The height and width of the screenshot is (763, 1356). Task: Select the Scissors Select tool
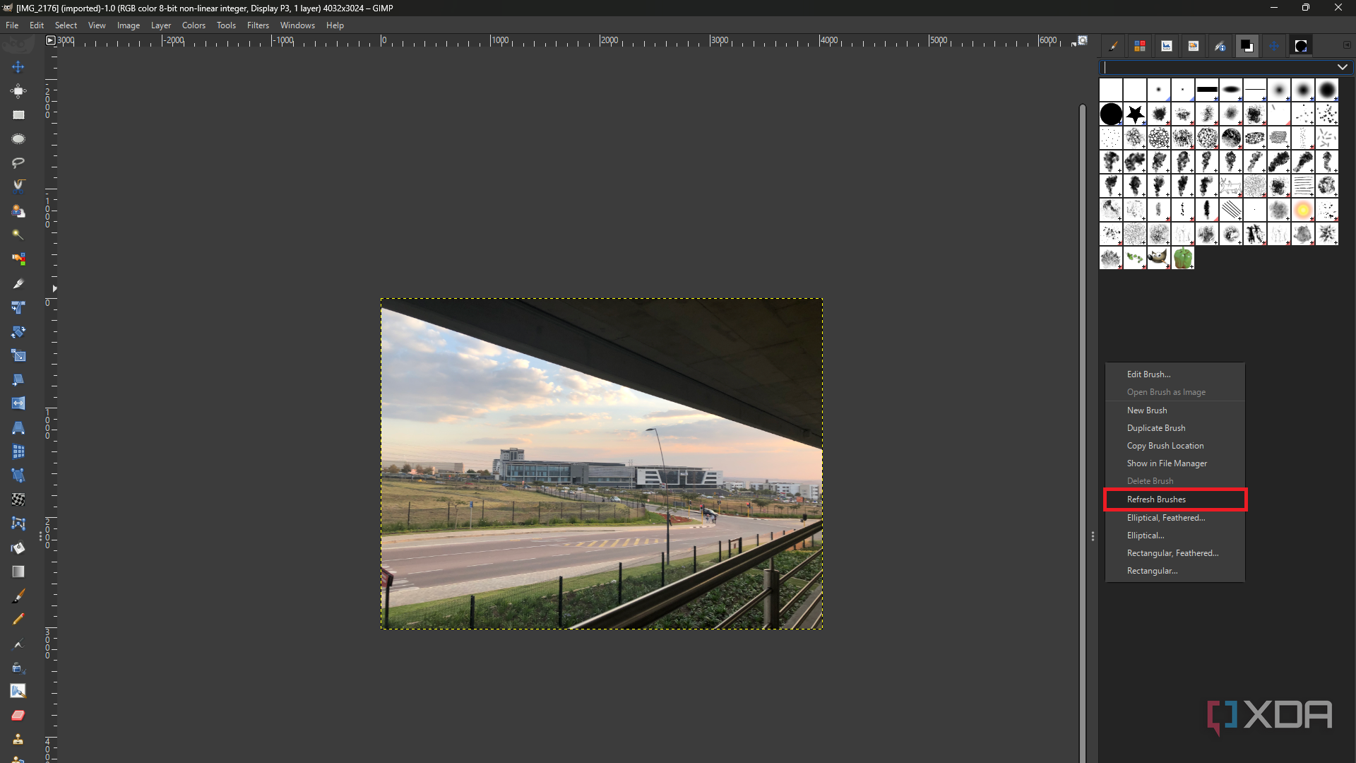pos(18,187)
